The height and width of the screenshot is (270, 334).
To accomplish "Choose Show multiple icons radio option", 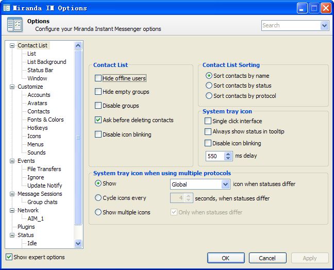I will tap(98, 212).
